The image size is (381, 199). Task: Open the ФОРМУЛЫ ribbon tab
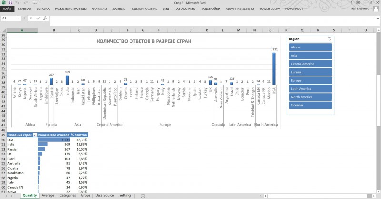pos(100,9)
